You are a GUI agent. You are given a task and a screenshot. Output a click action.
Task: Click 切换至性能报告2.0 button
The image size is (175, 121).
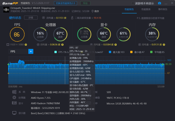point(66,3)
